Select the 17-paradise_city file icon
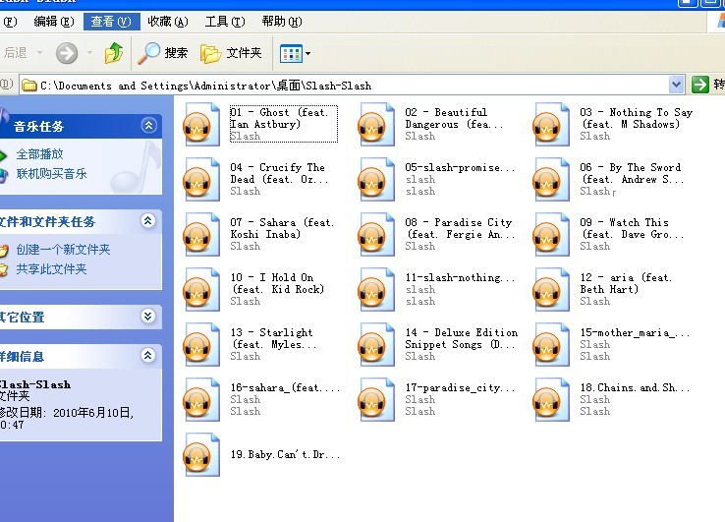Screen dimensions: 725x522 376,400
